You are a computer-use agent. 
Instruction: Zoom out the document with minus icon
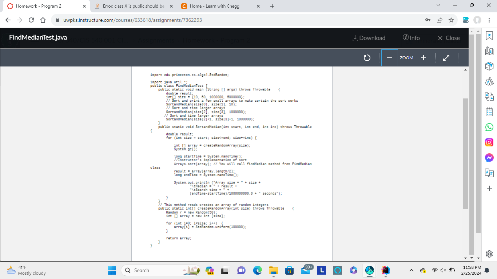(389, 57)
